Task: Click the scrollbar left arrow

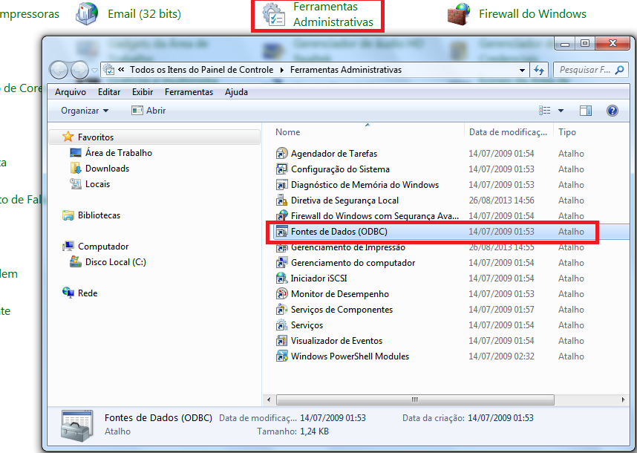Action: [269, 400]
